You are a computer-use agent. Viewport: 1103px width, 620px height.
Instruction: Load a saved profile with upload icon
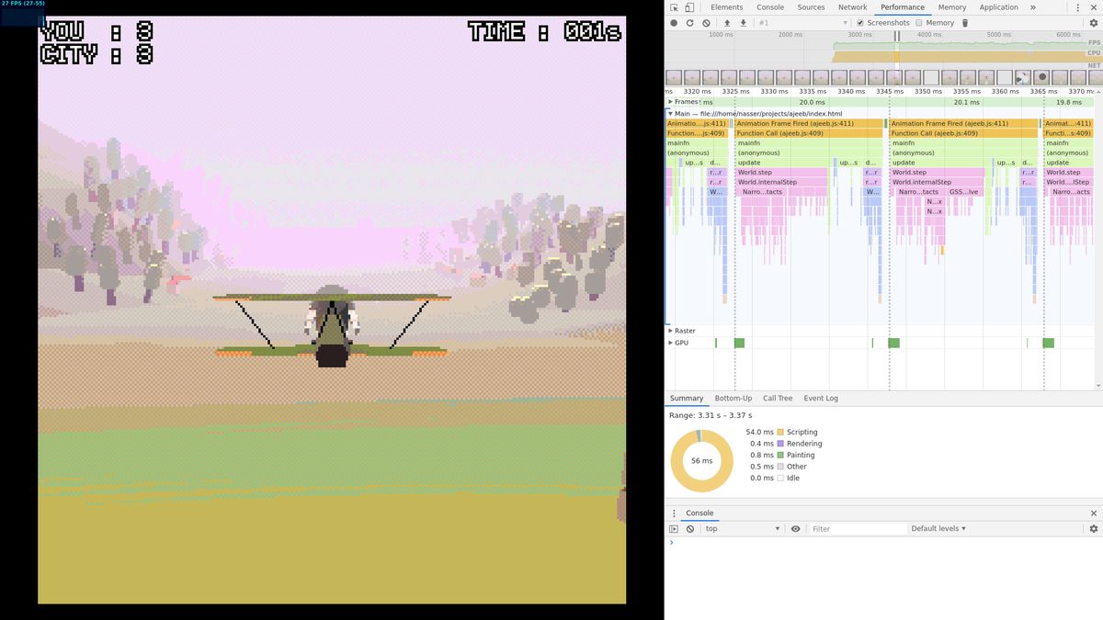pos(727,23)
